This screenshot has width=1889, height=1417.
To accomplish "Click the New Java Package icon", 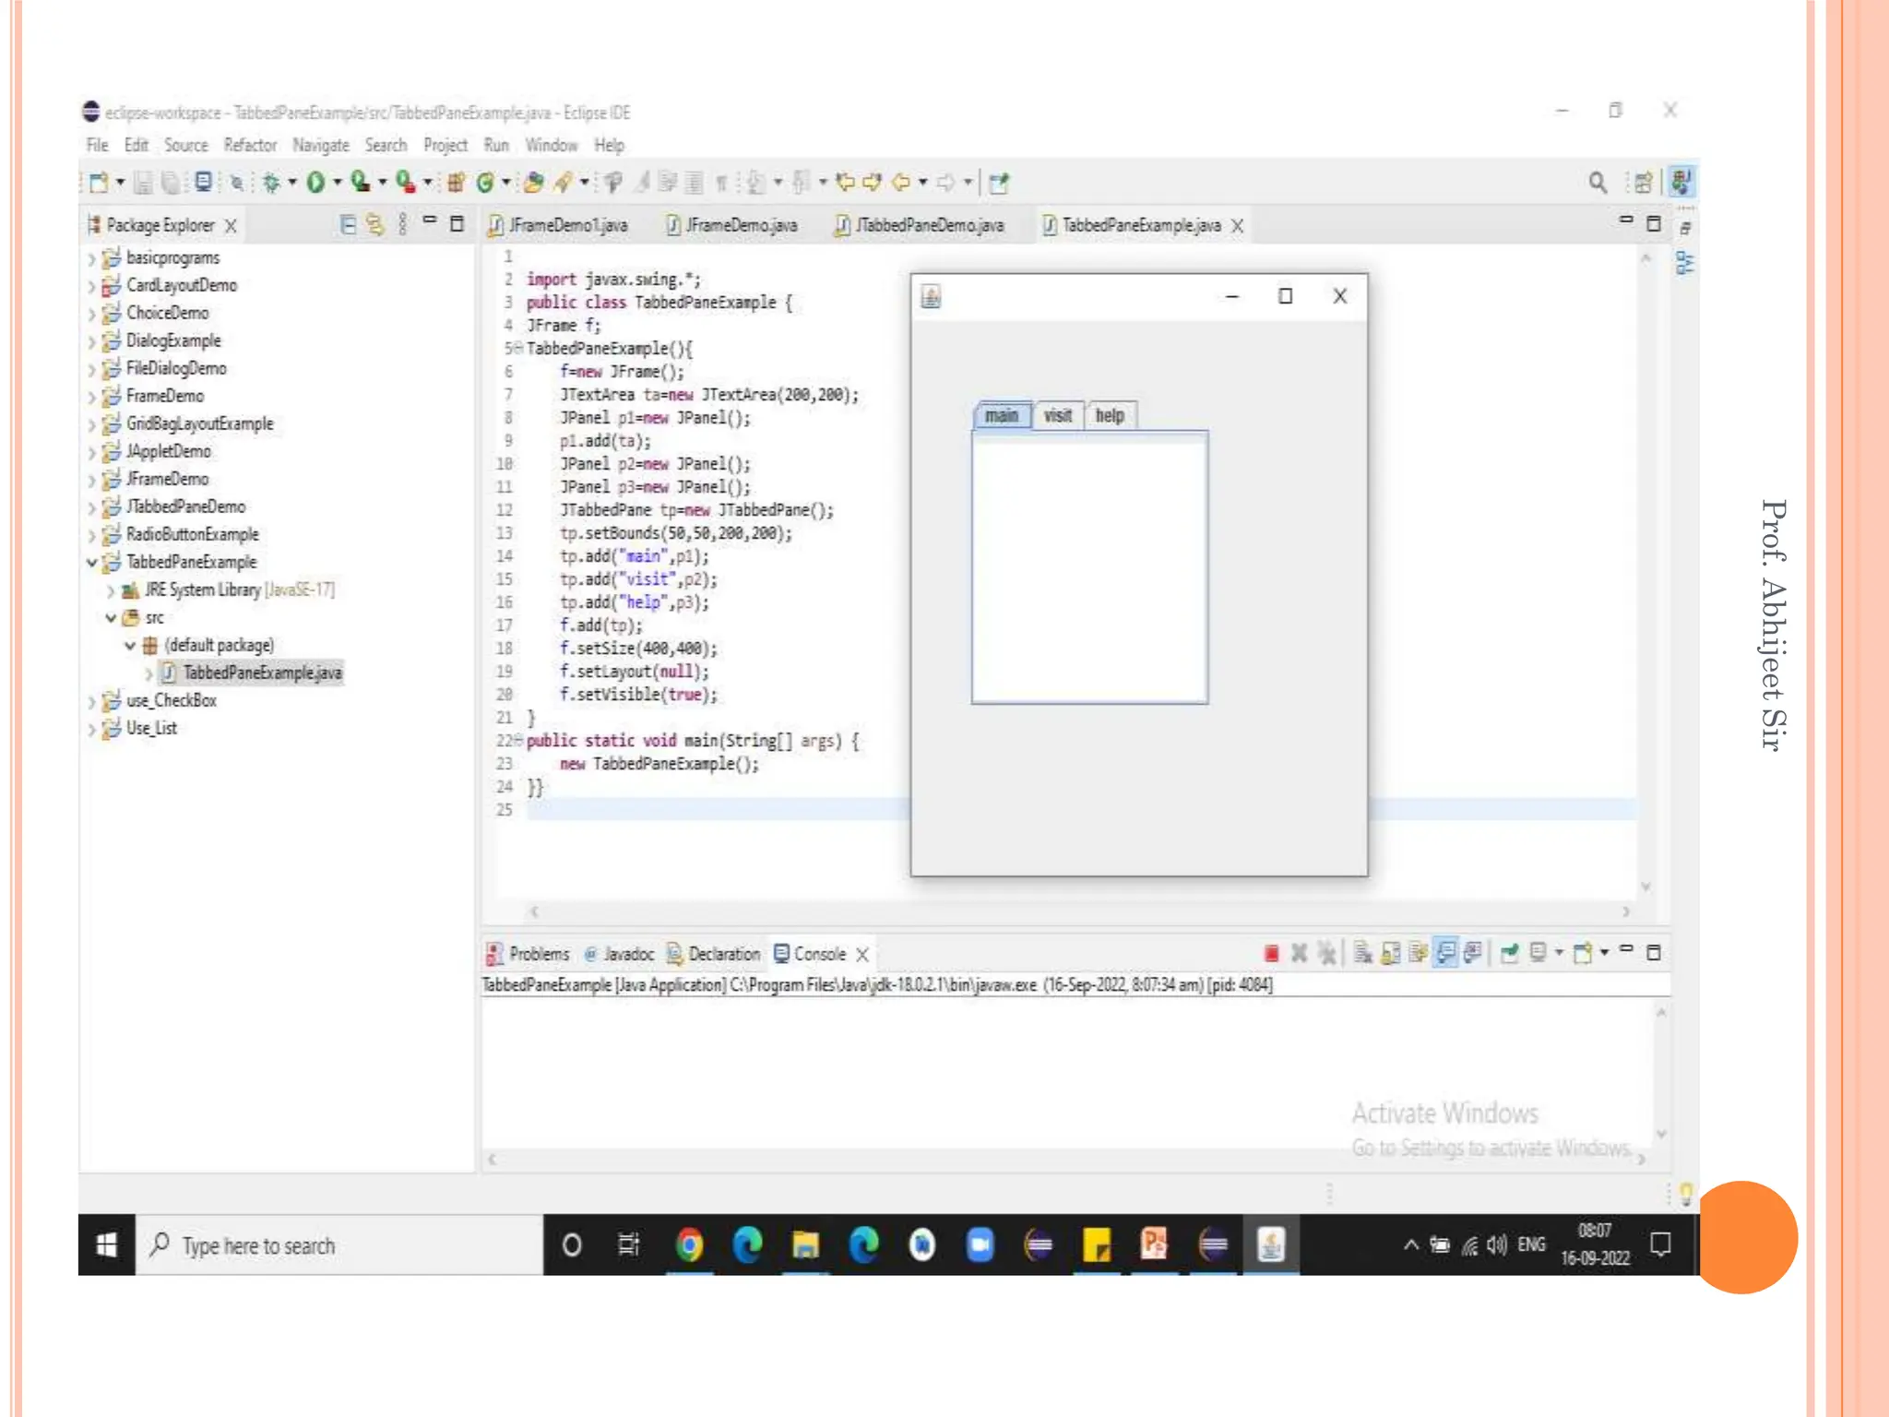I will coord(456,183).
